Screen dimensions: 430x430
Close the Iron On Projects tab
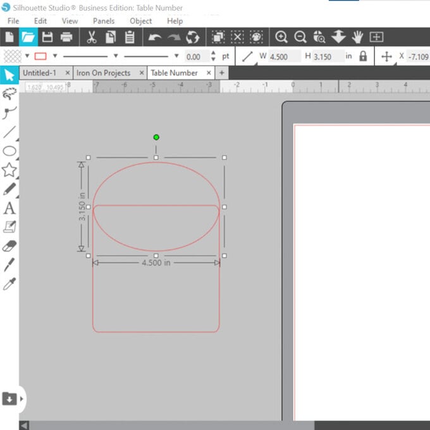pos(142,73)
